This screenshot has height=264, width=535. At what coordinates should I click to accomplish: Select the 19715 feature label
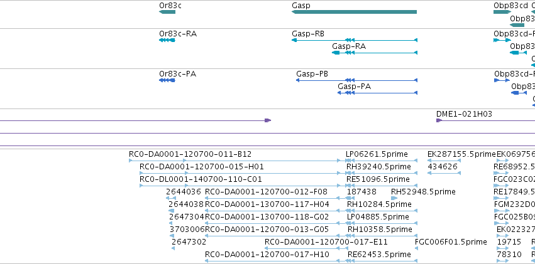pyautogui.click(x=509, y=242)
